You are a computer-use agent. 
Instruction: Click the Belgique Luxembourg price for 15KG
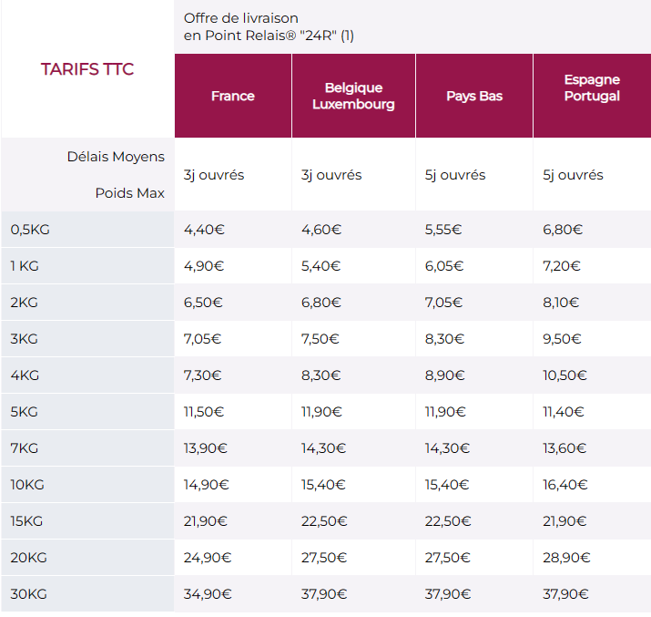pos(324,521)
